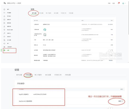129x109 pixels.
Task: Click the action link in the 小程序名称 row
Action: pos(110,24)
